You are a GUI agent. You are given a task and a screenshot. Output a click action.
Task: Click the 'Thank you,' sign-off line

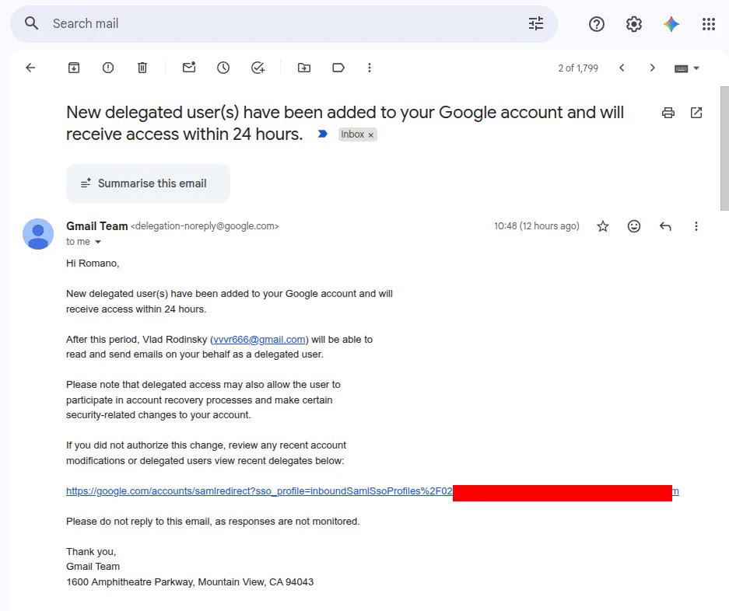click(91, 551)
